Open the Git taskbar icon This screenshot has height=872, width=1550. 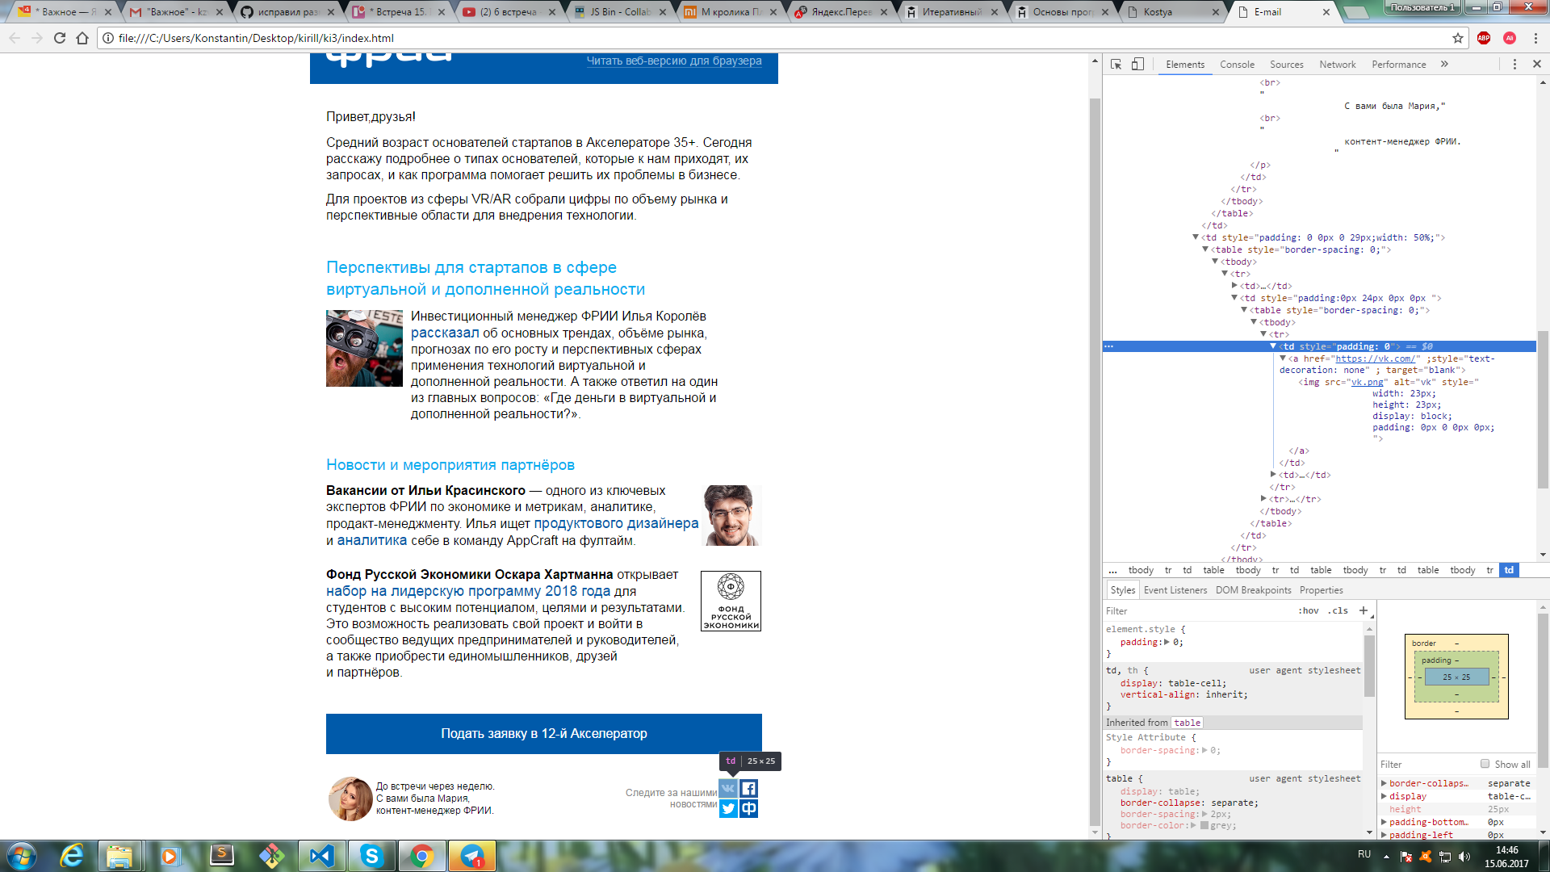pyautogui.click(x=271, y=856)
